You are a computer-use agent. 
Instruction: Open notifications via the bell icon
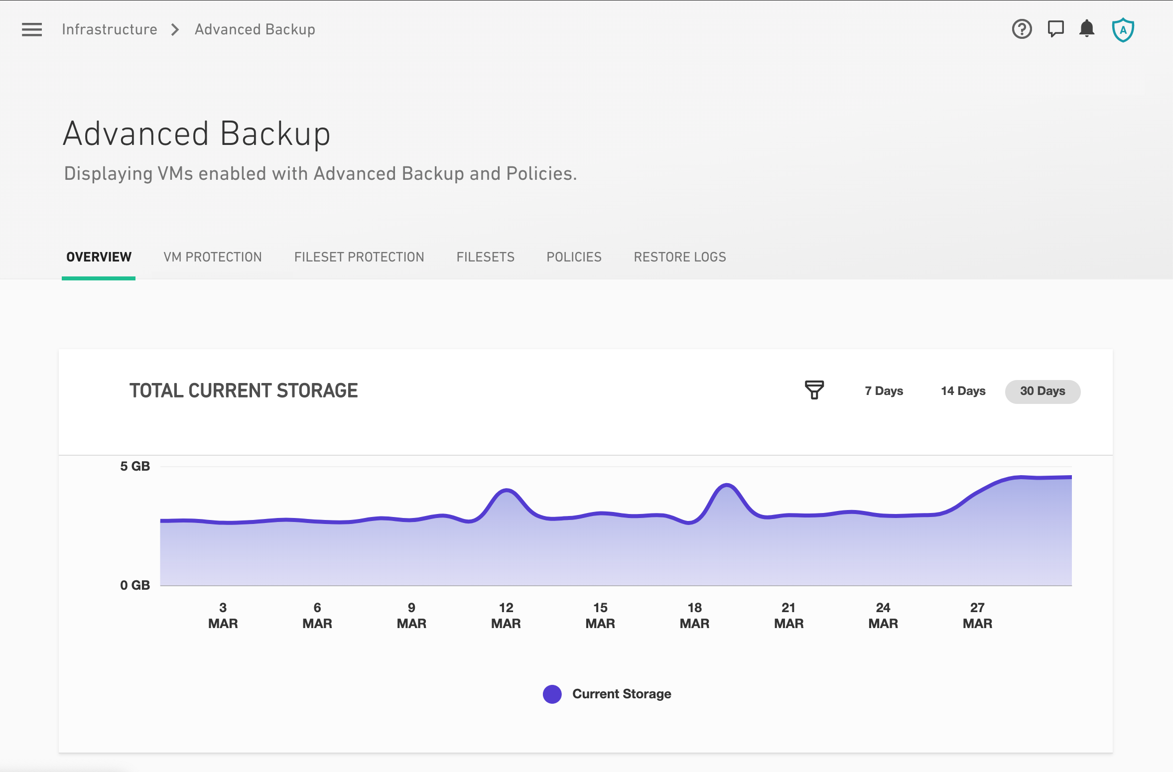(1086, 29)
